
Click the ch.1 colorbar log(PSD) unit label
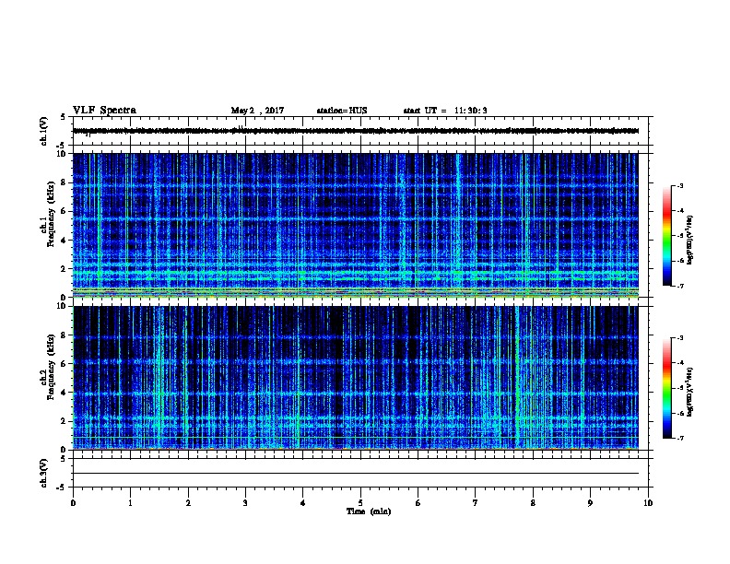click(x=689, y=240)
